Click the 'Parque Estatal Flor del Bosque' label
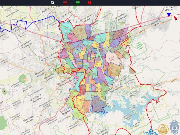 click(139, 46)
